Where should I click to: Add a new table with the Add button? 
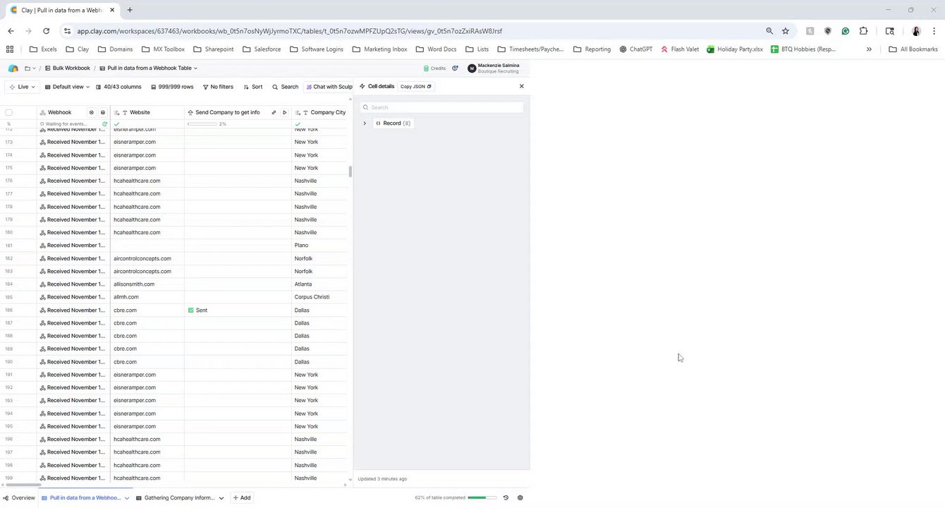(241, 498)
